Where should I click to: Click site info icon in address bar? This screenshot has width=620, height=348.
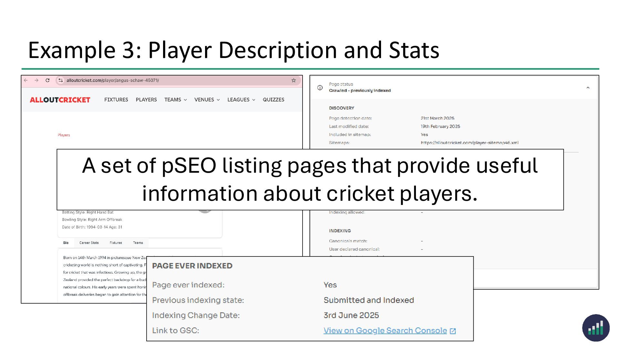(x=61, y=81)
